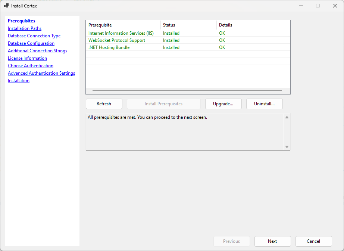Go to Database Connection Type page
Screen dimensions: 344x251
point(34,36)
